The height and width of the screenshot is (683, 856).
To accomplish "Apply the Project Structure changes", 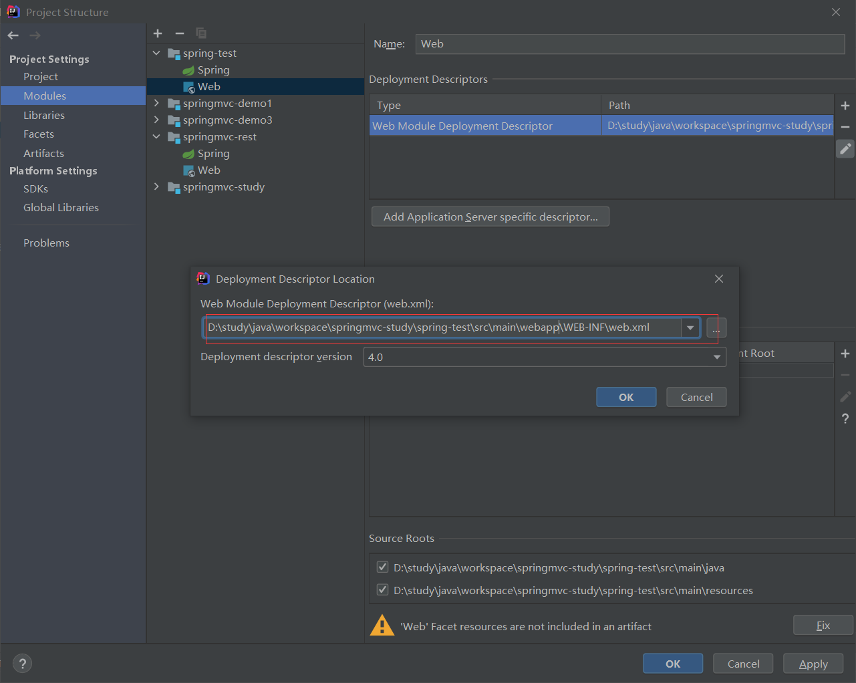I will coord(813,664).
